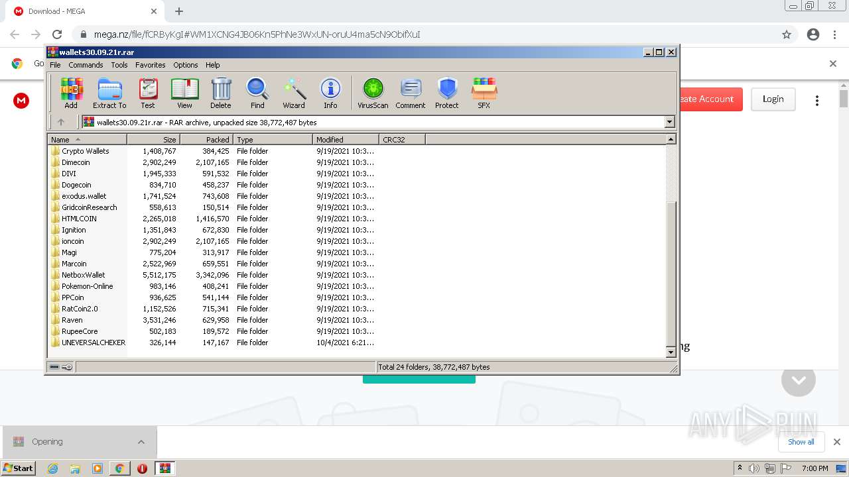This screenshot has height=477, width=849.
Task: Sort by Name column header
Action: (87, 139)
